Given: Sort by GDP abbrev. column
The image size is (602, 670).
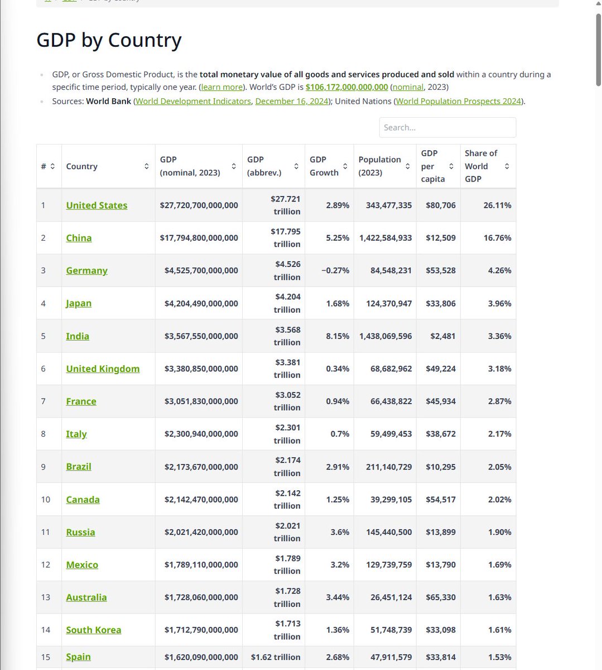Looking at the screenshot, I should pyautogui.click(x=296, y=166).
